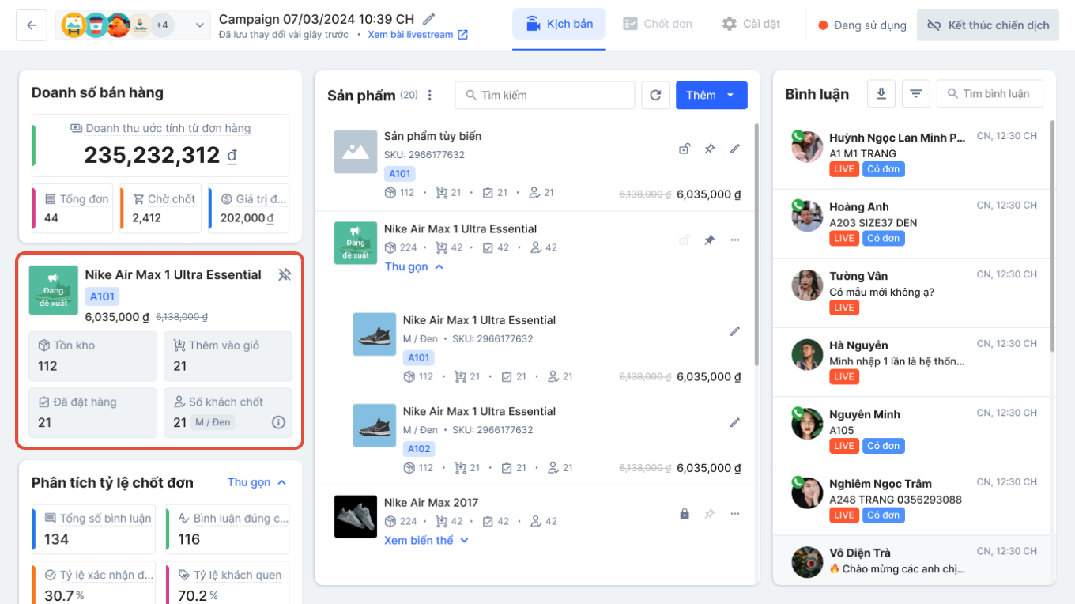Click the Tỷ lệ xác nhận đơn stat card
This screenshot has height=604, width=1075.
[x=93, y=583]
